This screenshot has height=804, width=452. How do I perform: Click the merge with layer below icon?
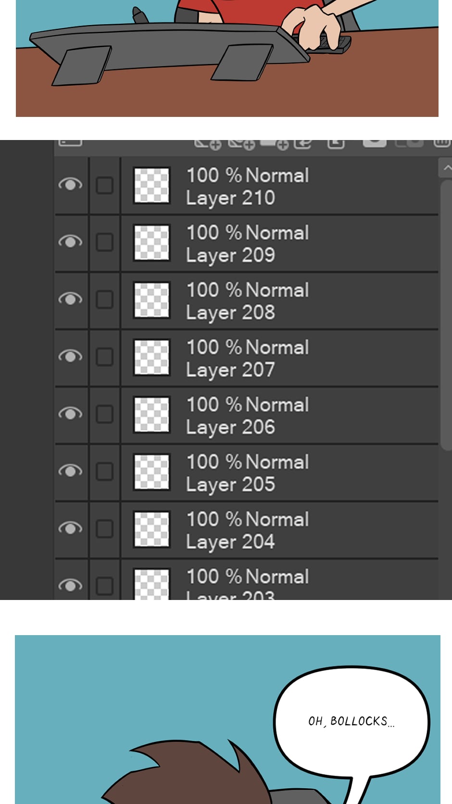(x=336, y=143)
